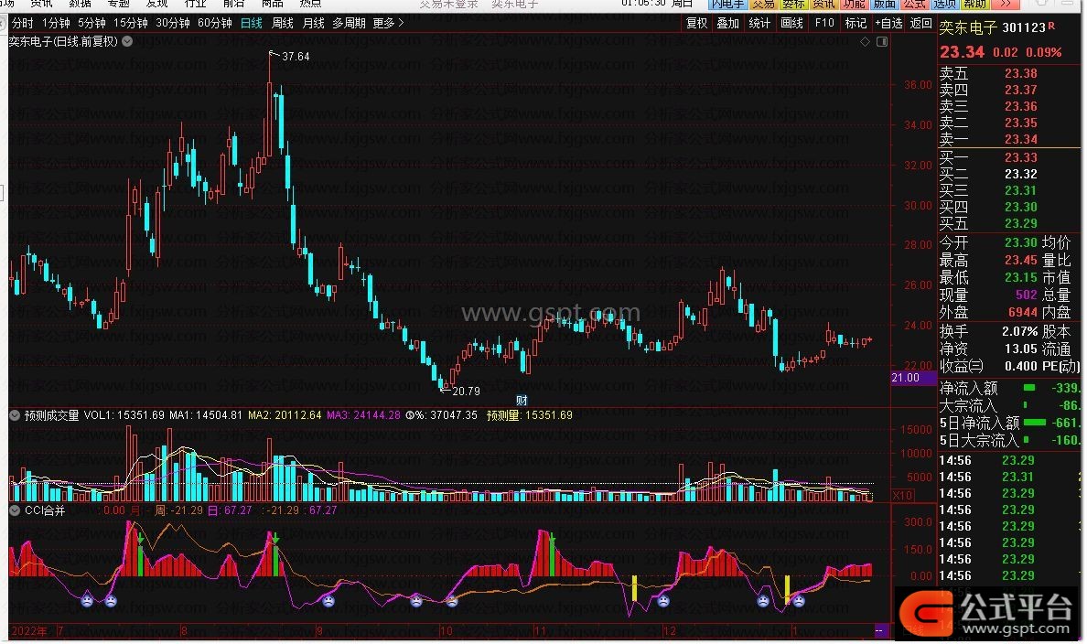The width and height of the screenshot is (1087, 644).
Task: Switch to the 分时 intraday chart
Action: pos(22,23)
